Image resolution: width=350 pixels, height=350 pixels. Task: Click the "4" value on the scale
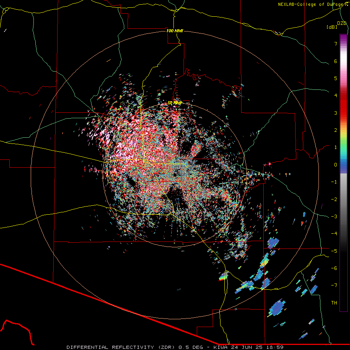tap(336, 96)
